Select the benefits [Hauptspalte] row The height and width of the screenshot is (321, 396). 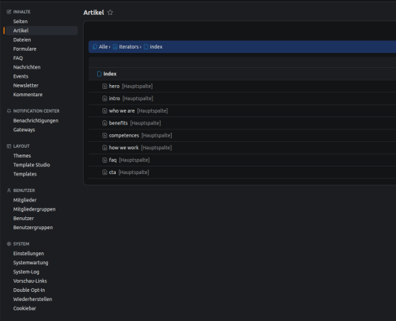242,123
